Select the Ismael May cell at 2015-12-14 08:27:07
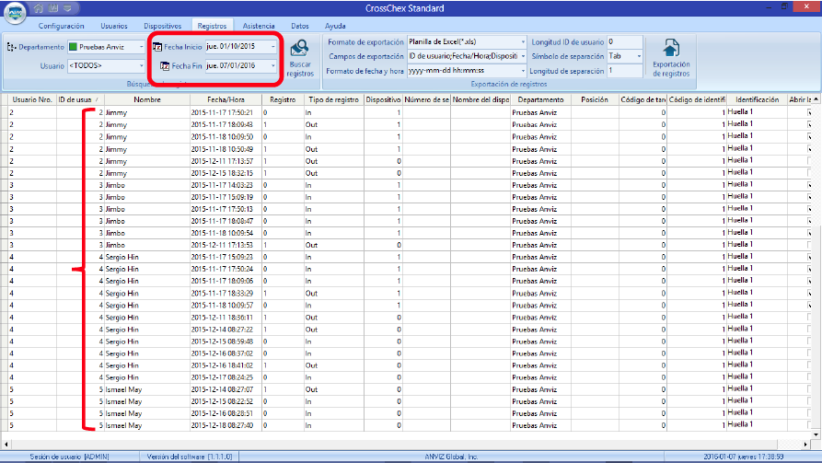 pyautogui.click(x=146, y=389)
